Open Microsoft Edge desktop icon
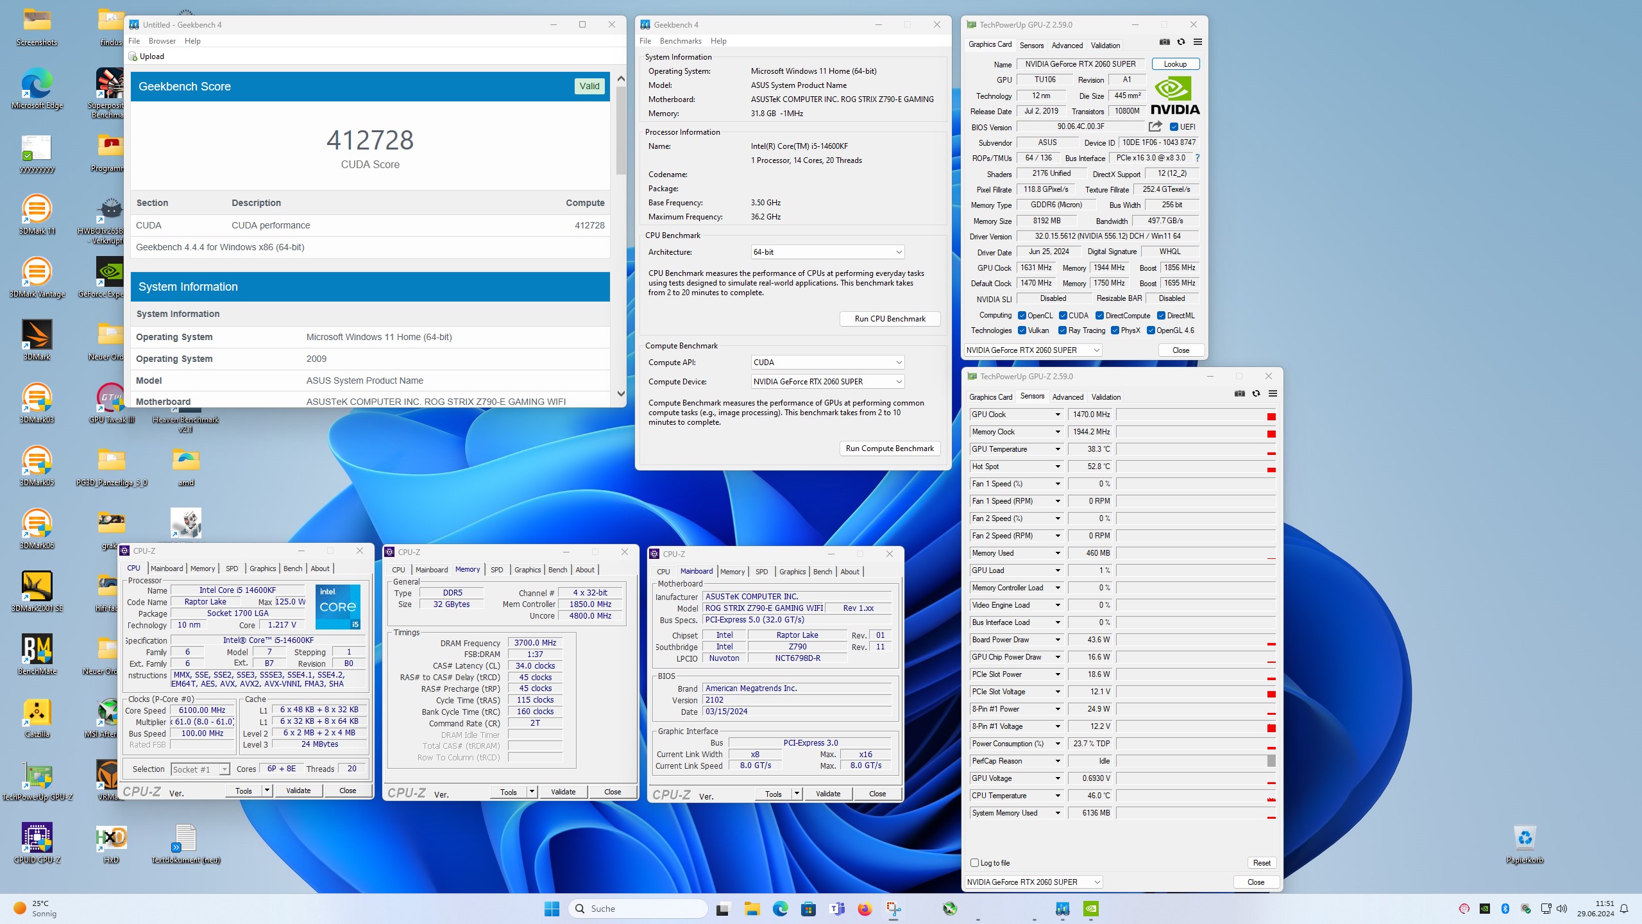 (37, 89)
